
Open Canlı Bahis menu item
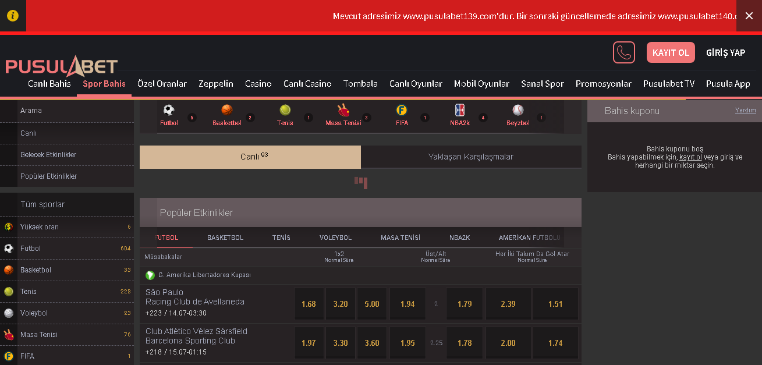49,84
